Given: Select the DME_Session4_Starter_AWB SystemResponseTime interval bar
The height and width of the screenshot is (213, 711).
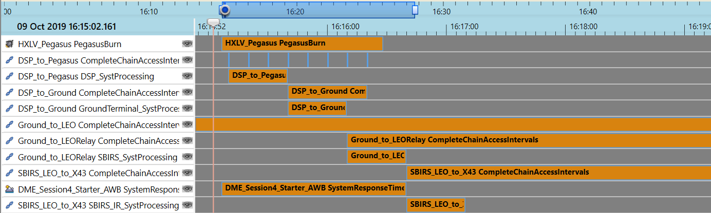Looking at the screenshot, I should pos(313,188).
